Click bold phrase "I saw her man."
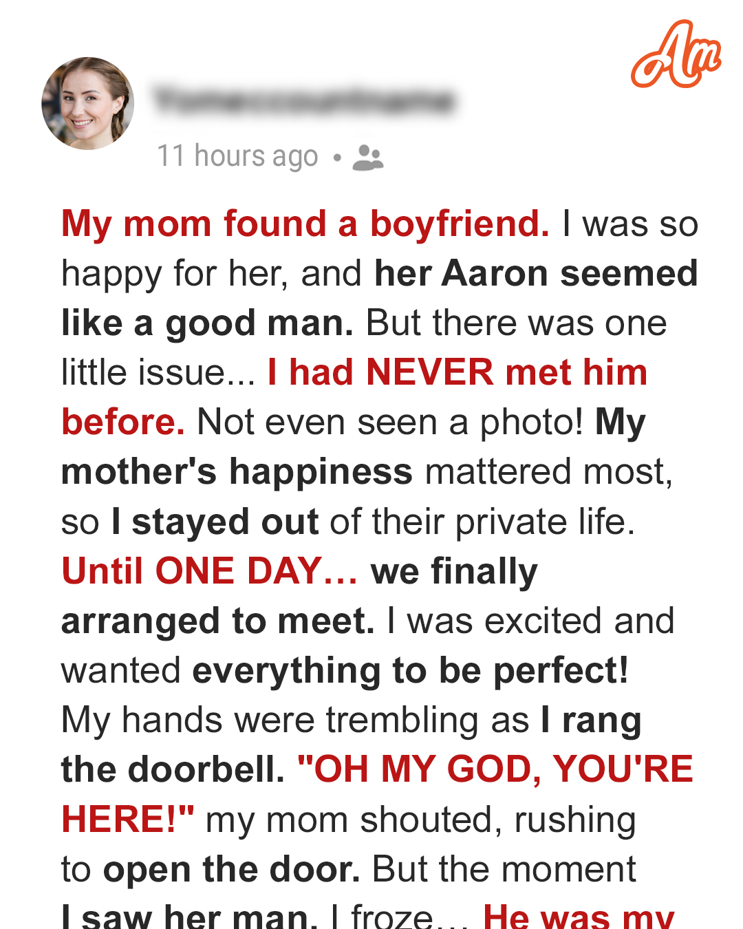 pos(189,917)
